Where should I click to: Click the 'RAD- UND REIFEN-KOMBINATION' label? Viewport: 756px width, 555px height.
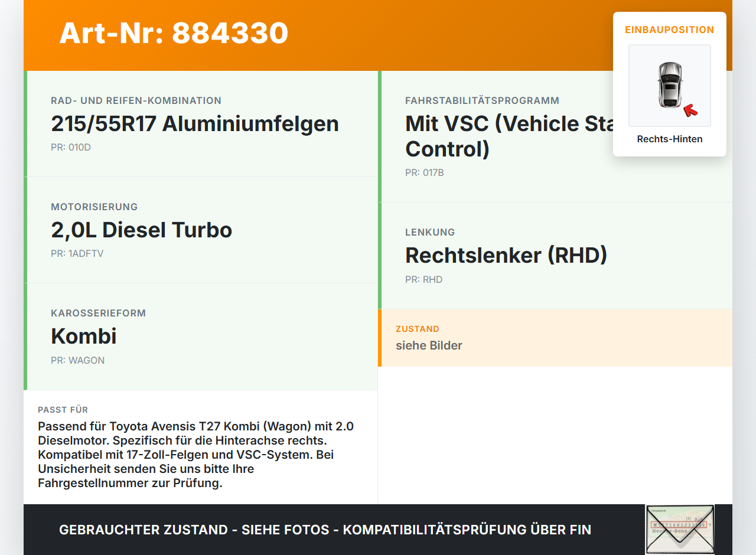[136, 100]
